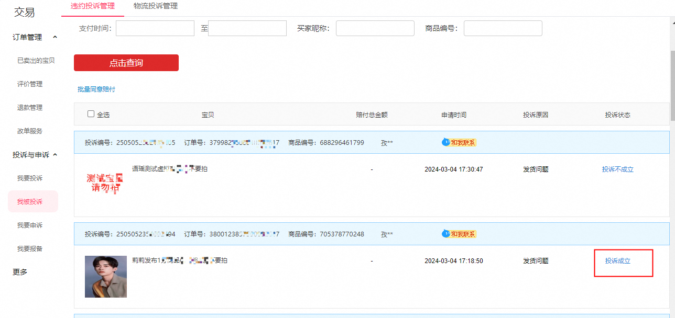Click the second order's 和我联系 chat icon
This screenshot has width=675, height=318.
click(x=459, y=234)
